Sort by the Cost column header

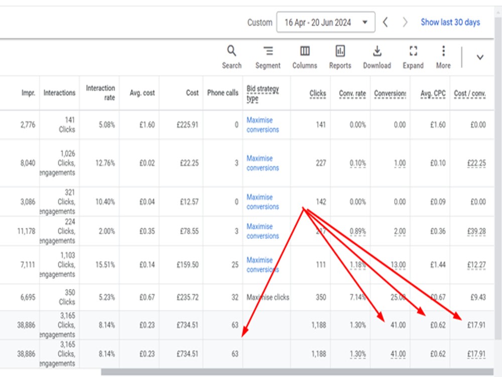click(x=192, y=93)
